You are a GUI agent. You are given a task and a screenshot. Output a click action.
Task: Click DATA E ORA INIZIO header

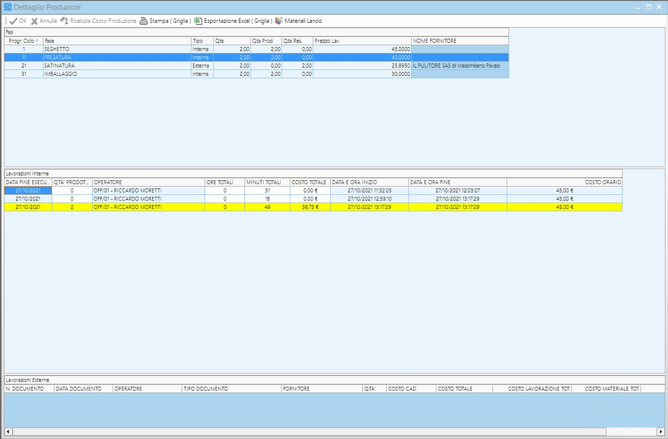point(369,182)
